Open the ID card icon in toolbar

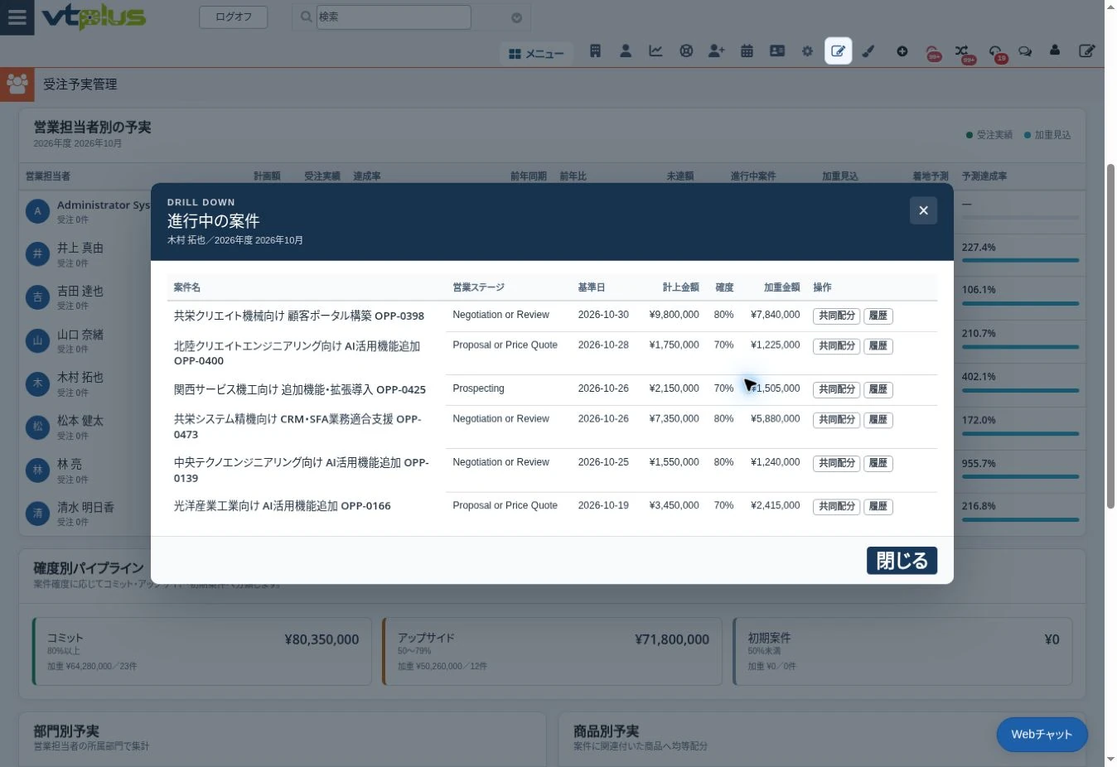coord(777,51)
